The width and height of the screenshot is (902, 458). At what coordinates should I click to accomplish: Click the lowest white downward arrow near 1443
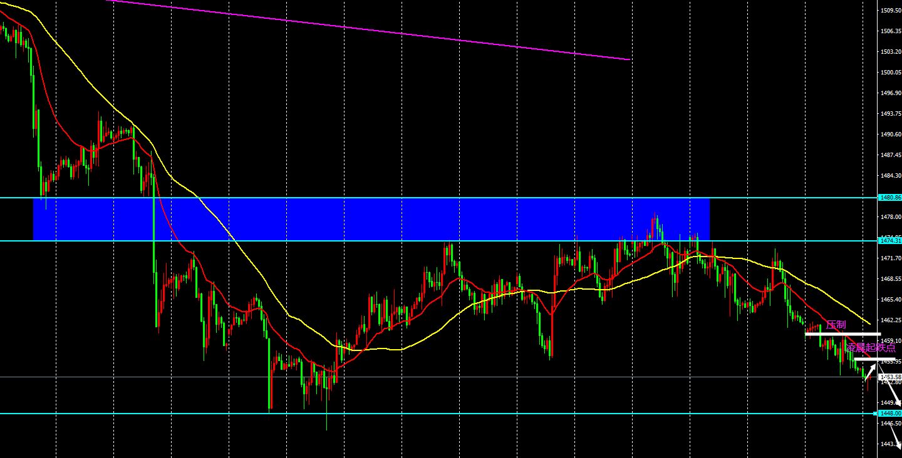(x=897, y=438)
